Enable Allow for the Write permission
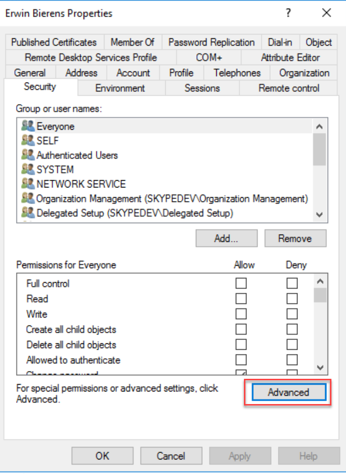Image resolution: width=346 pixels, height=474 pixels. coord(241,314)
